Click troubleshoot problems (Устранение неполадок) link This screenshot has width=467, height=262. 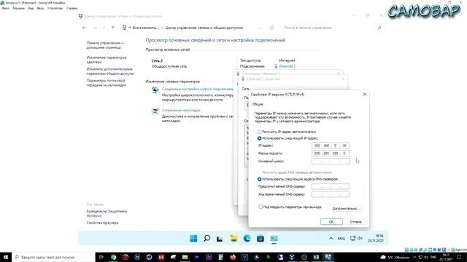pyautogui.click(x=181, y=110)
